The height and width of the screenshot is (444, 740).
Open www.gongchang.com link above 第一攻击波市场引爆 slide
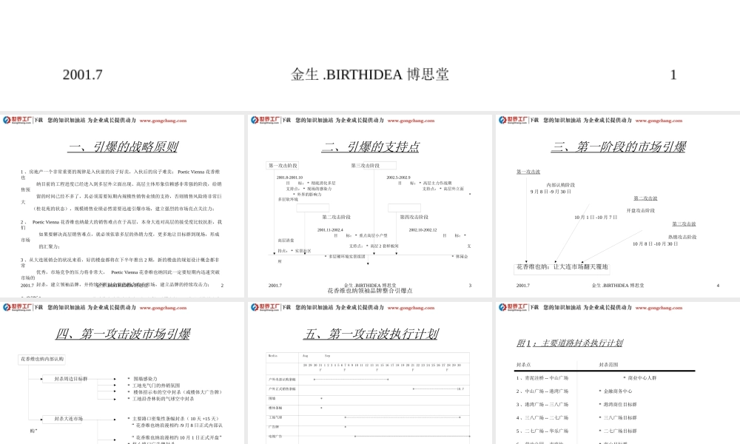click(x=163, y=308)
